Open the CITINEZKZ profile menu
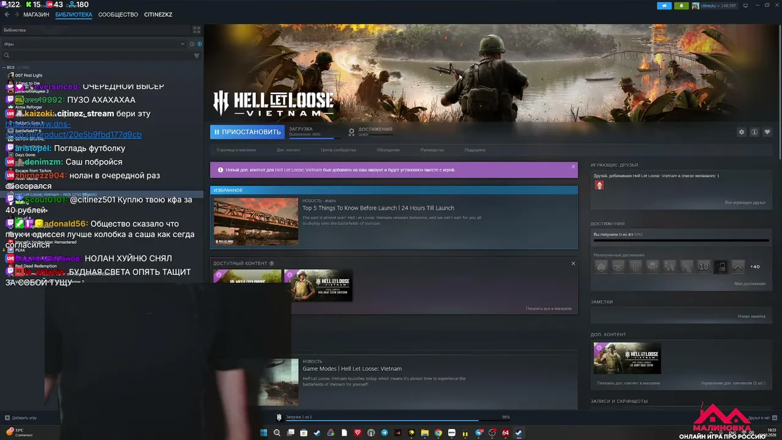Viewport: 782px width, 440px height. 158,14
